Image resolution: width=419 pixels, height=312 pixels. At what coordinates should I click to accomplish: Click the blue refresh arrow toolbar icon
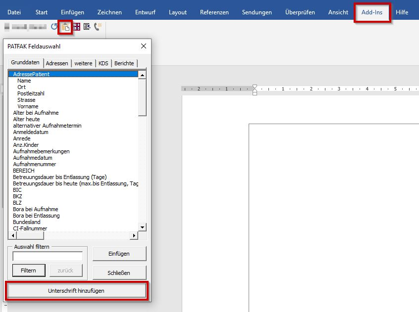(54, 27)
